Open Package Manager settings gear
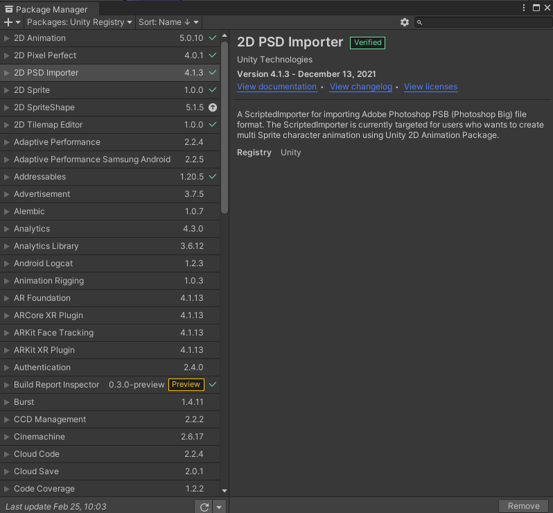553x513 pixels. tap(405, 22)
